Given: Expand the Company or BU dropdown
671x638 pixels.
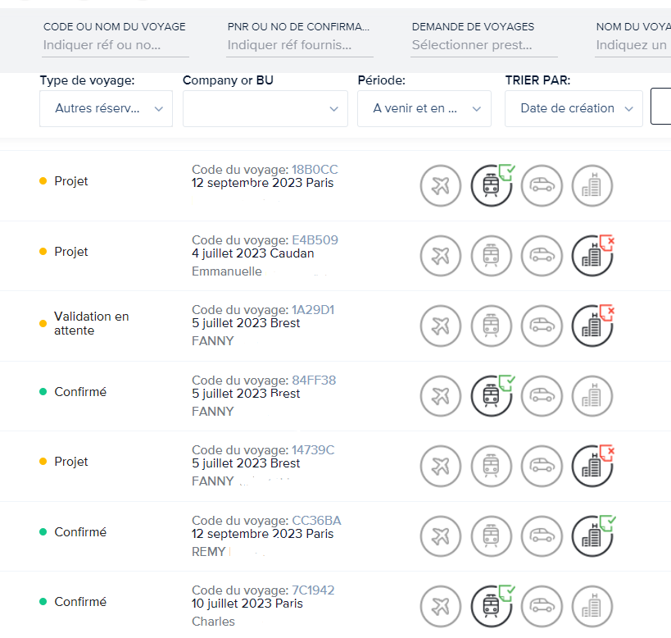Looking at the screenshot, I should pos(265,108).
